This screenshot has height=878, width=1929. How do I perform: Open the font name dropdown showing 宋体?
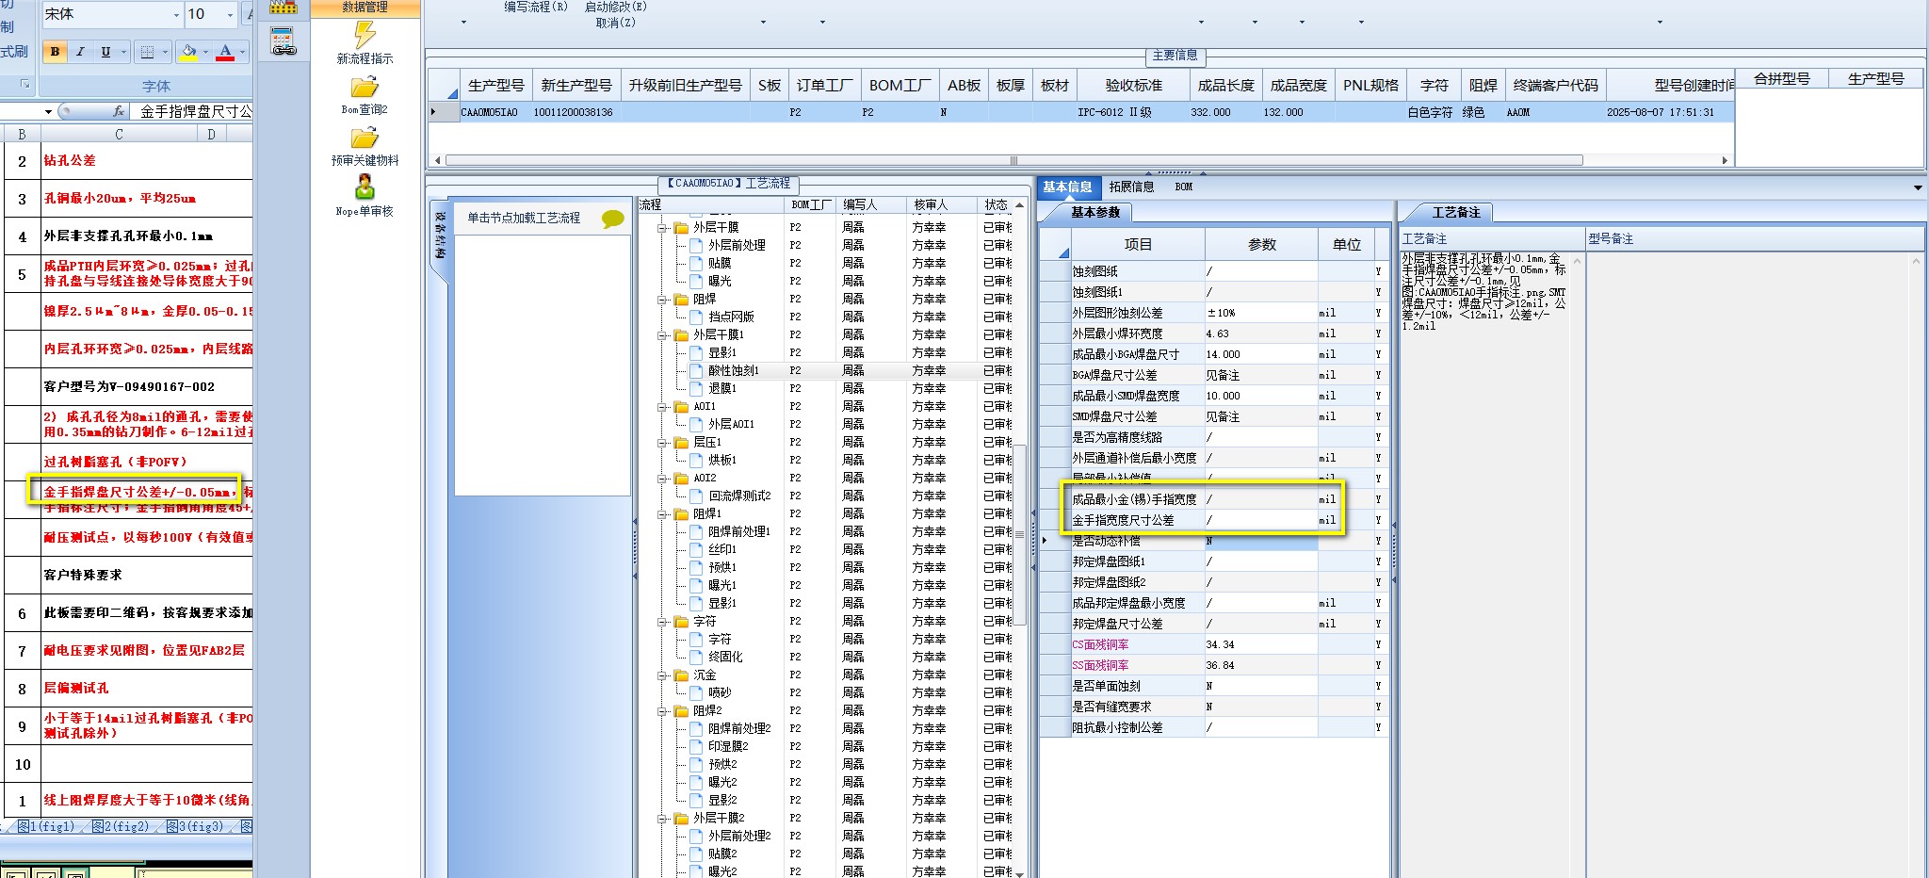pyautogui.click(x=176, y=14)
